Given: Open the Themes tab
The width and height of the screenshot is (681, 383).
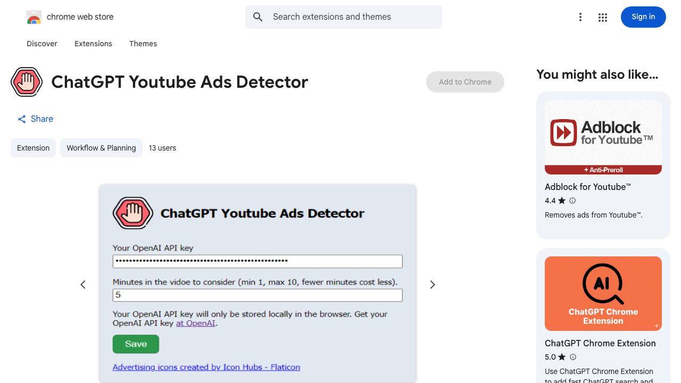Looking at the screenshot, I should (143, 44).
